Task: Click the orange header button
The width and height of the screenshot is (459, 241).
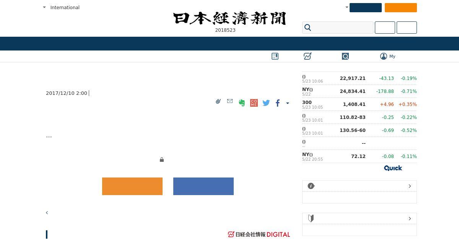Action: (401, 8)
